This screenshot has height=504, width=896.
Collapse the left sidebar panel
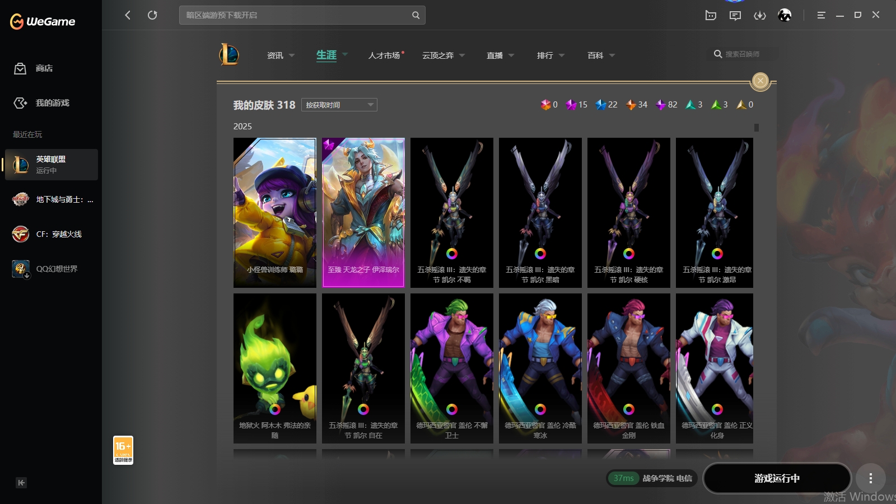pos(21,483)
